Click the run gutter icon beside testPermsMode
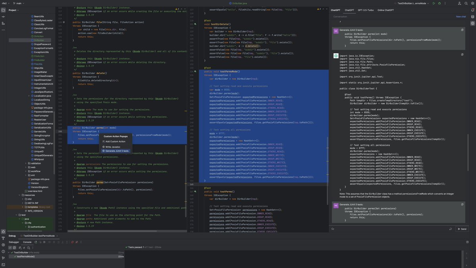Image resolution: width=476 pixels, height=268 pixels. (195, 71)
